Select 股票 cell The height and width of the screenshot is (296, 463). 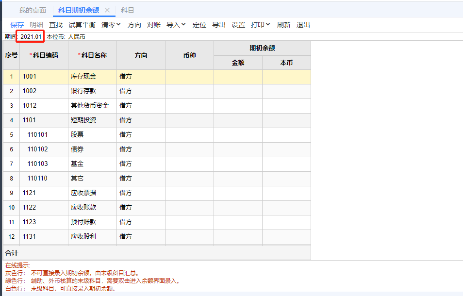tap(92, 135)
